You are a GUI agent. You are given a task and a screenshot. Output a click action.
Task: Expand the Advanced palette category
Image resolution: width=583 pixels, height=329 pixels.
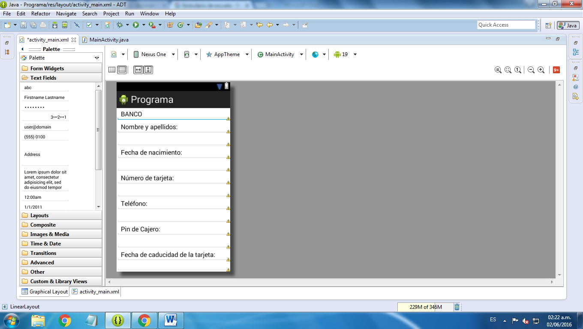click(61, 263)
